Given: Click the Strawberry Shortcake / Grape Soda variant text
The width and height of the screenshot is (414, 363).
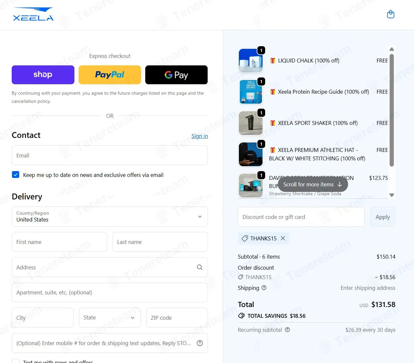Looking at the screenshot, I should coord(305,194).
